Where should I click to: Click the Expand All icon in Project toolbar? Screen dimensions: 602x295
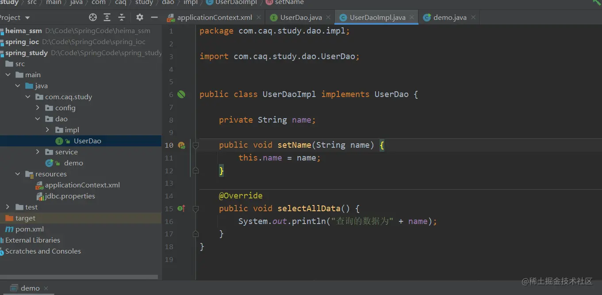[107, 17]
